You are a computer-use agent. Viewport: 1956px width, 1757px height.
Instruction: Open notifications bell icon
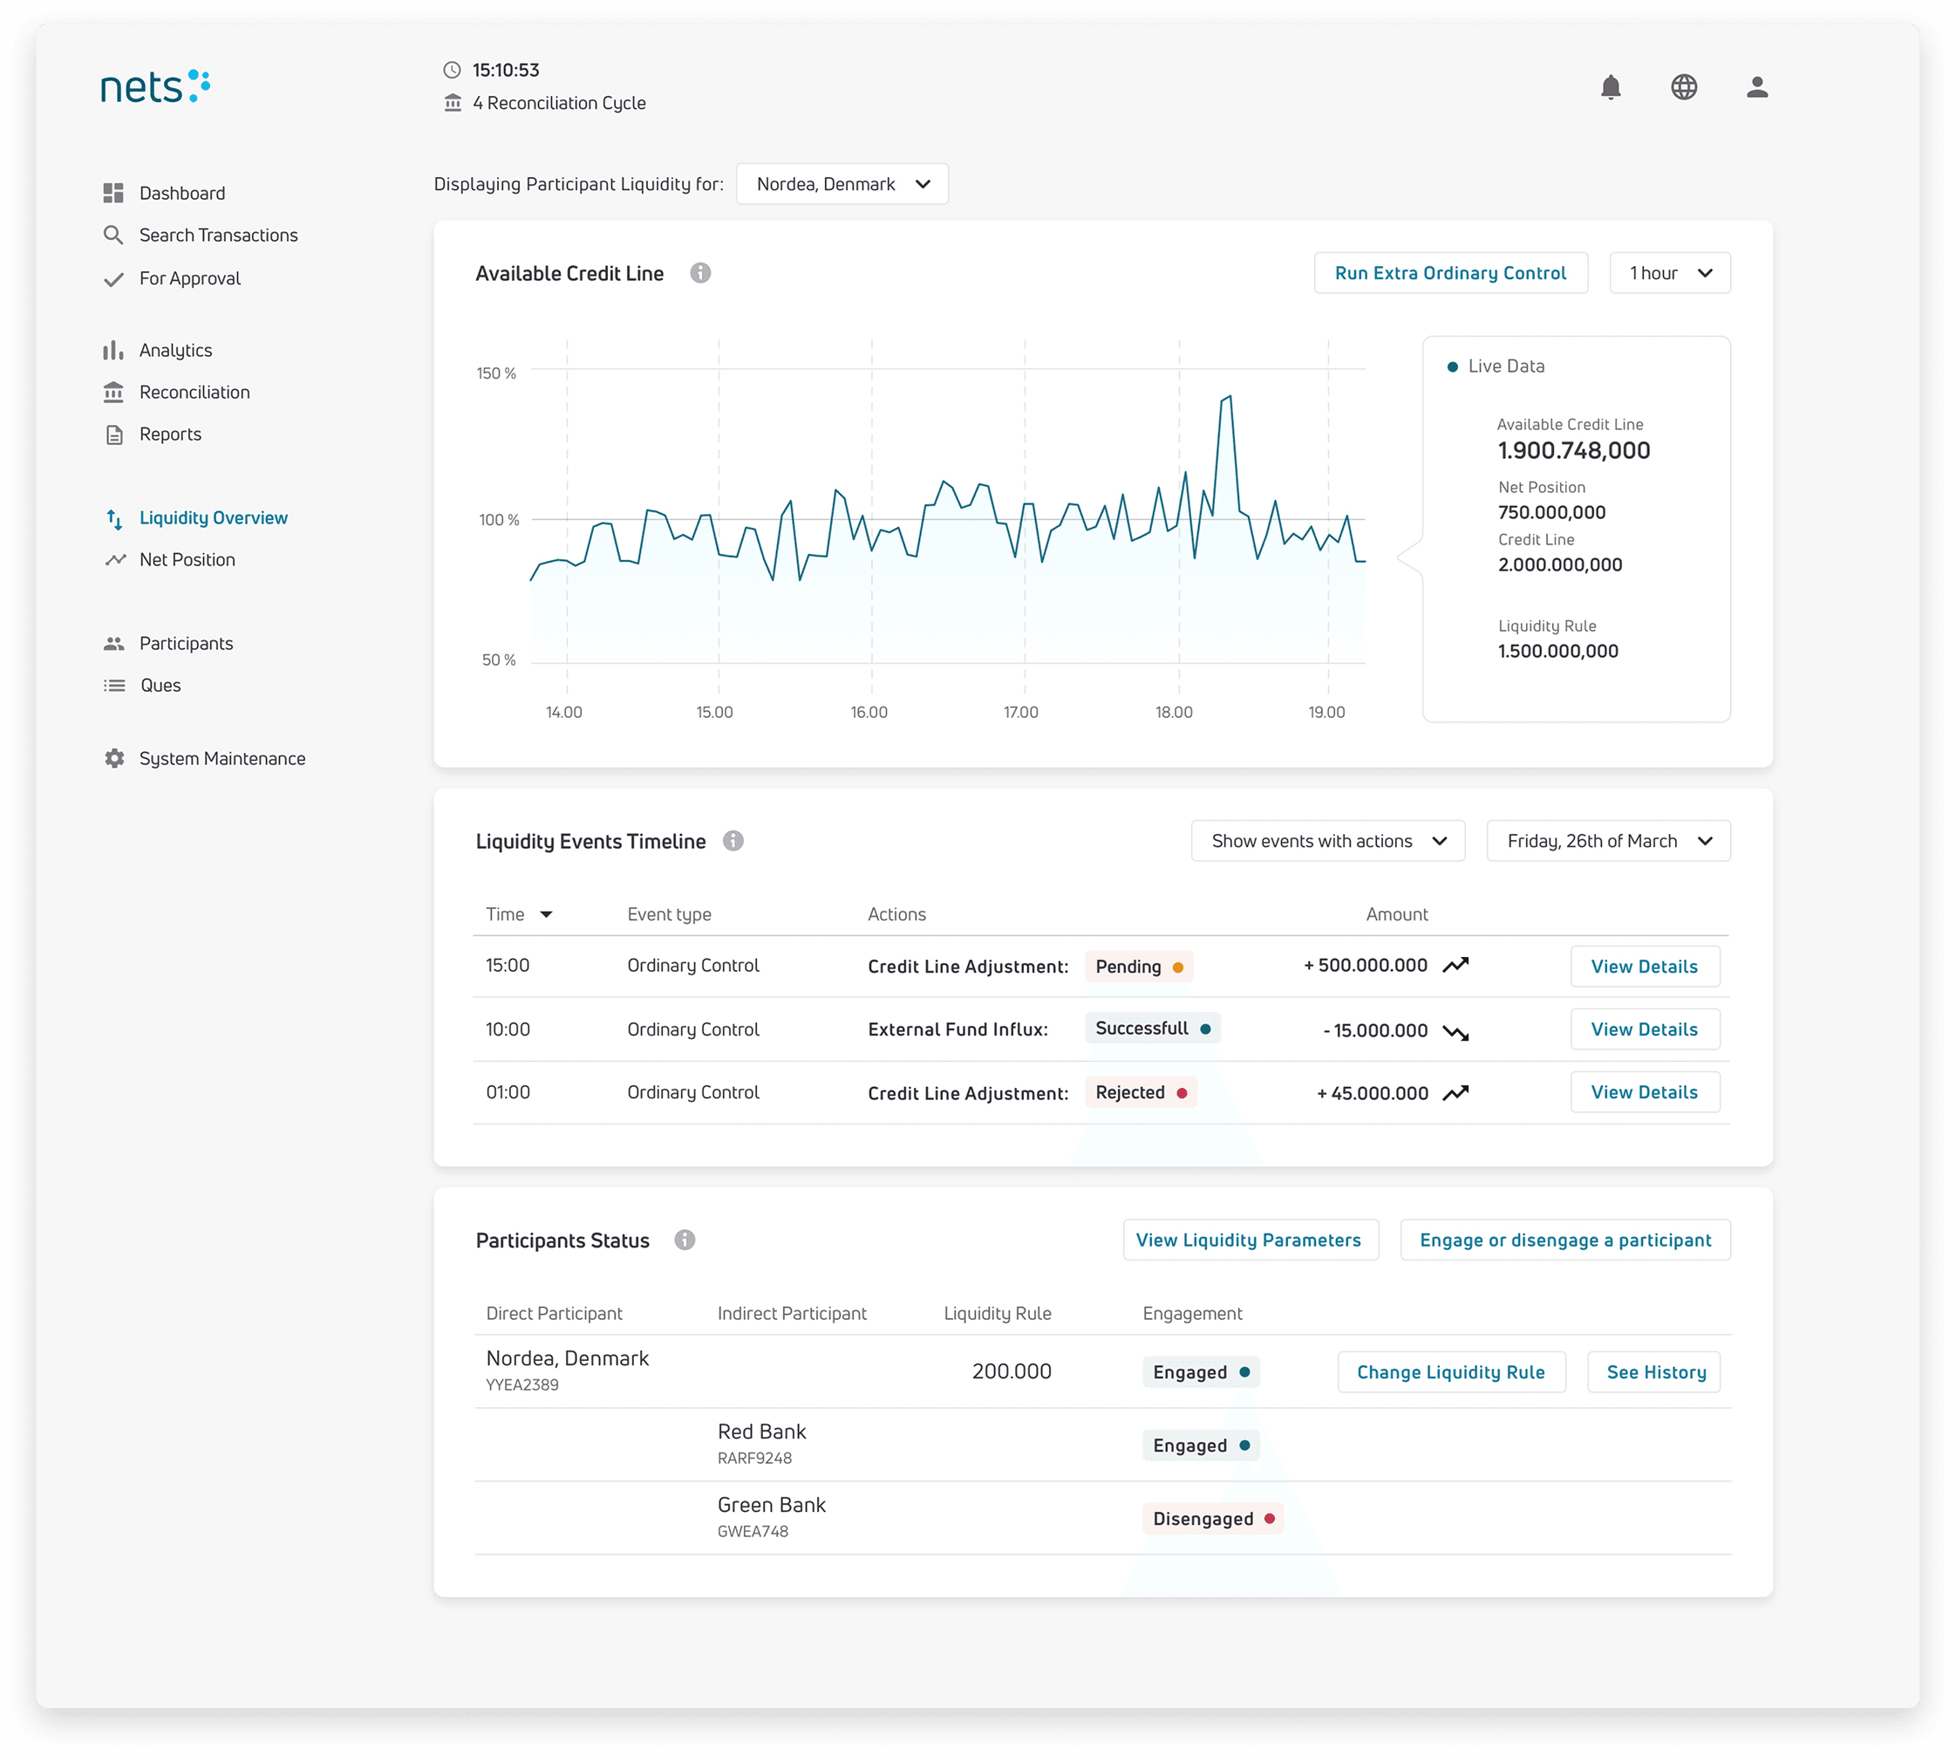[1611, 87]
